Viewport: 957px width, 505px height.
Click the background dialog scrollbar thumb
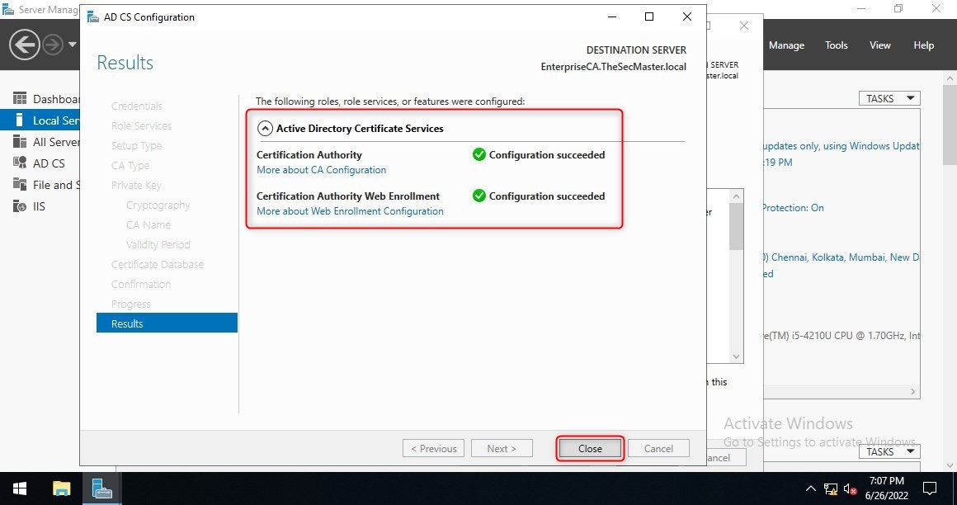pos(736,227)
